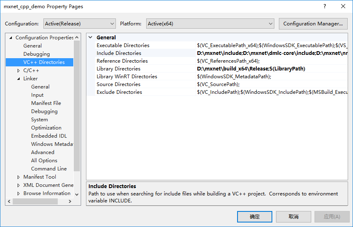
Task: Click the tree horizontal scrollbar thumb
Action: (x=35, y=201)
